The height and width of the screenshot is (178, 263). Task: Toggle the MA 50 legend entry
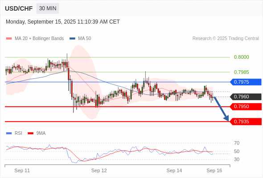80,39
